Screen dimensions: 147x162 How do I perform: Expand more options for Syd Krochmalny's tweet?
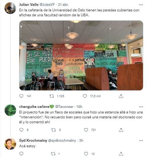click(141, 140)
